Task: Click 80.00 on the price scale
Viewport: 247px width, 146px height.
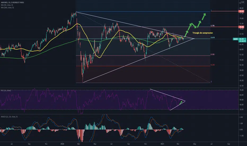Action: coord(241,8)
